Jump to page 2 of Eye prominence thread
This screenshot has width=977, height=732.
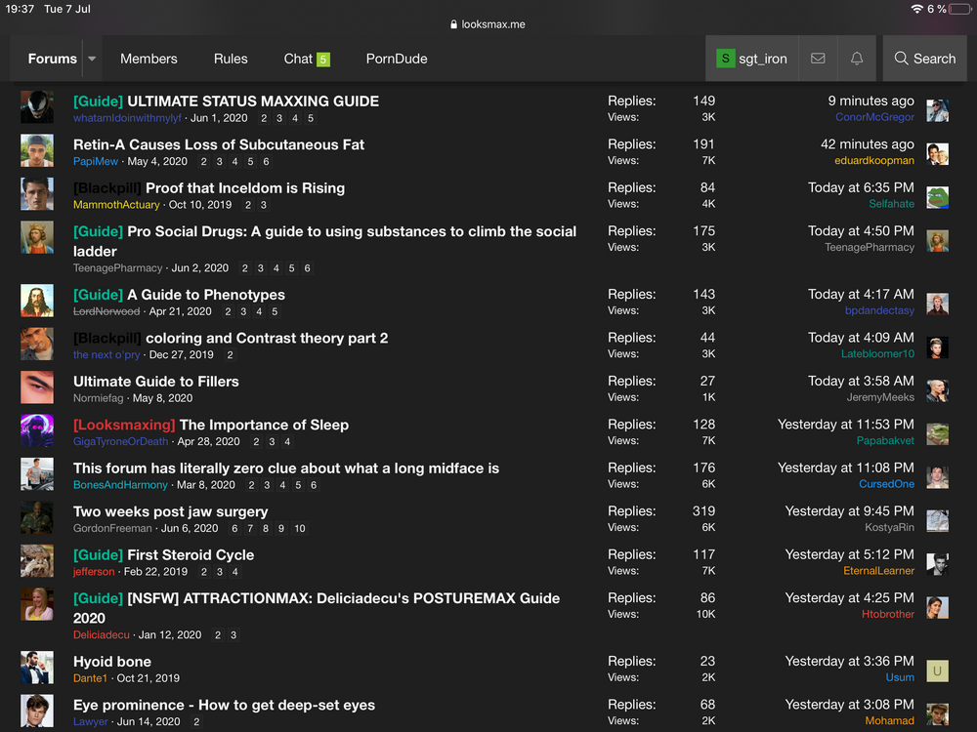(196, 722)
